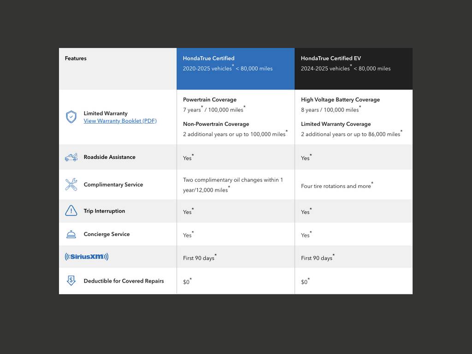Click SiriusXM 'First 90 days' under HondaTrue Certified

[200, 257]
